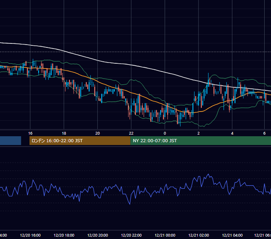Click hour label 0 under price chart
The height and width of the screenshot is (239, 271).
[x=165, y=133]
